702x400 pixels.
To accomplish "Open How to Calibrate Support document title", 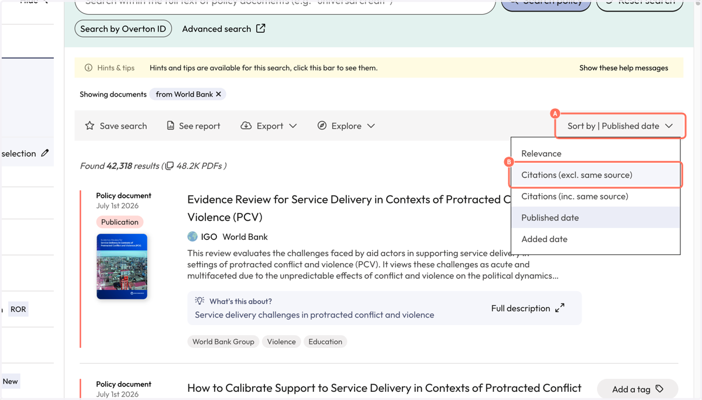I will click(384, 388).
